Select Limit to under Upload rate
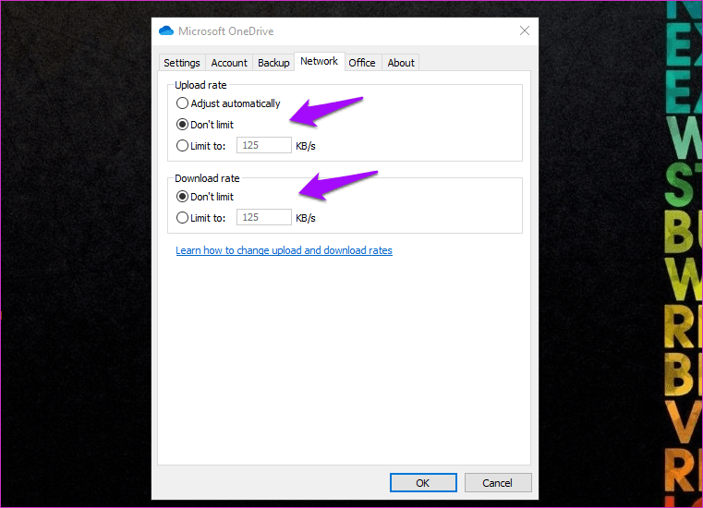703x508 pixels. [x=200, y=146]
